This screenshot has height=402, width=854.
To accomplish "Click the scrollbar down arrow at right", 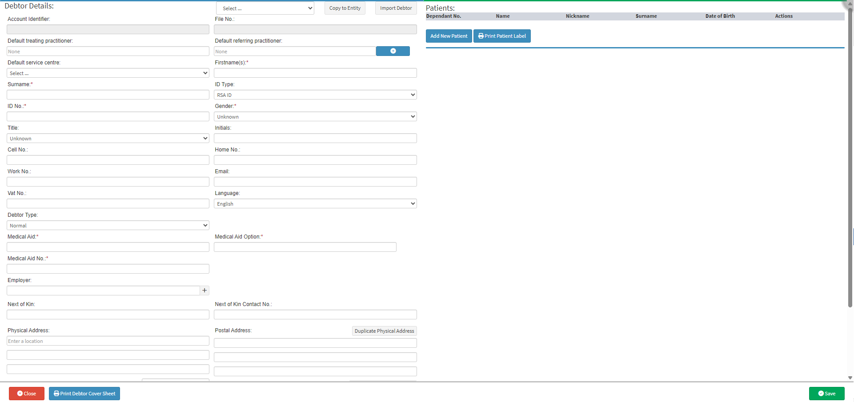I will (x=850, y=378).
